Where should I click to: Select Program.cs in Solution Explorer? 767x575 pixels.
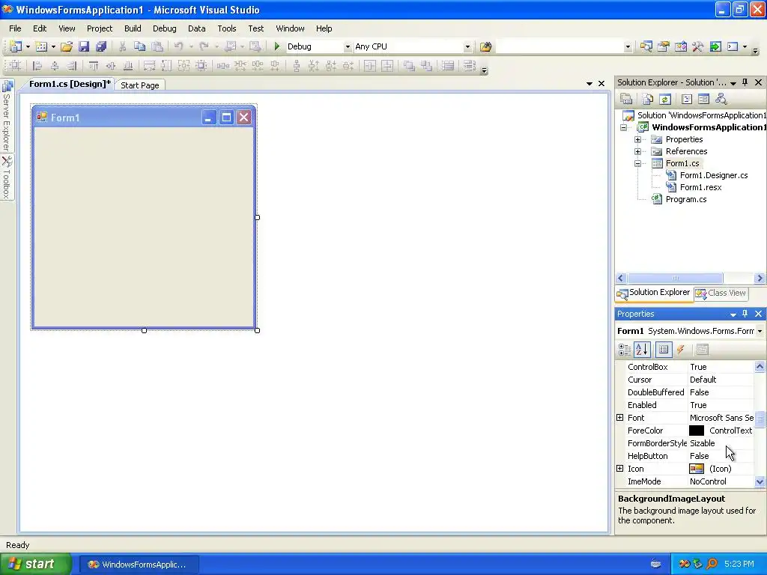coord(686,199)
